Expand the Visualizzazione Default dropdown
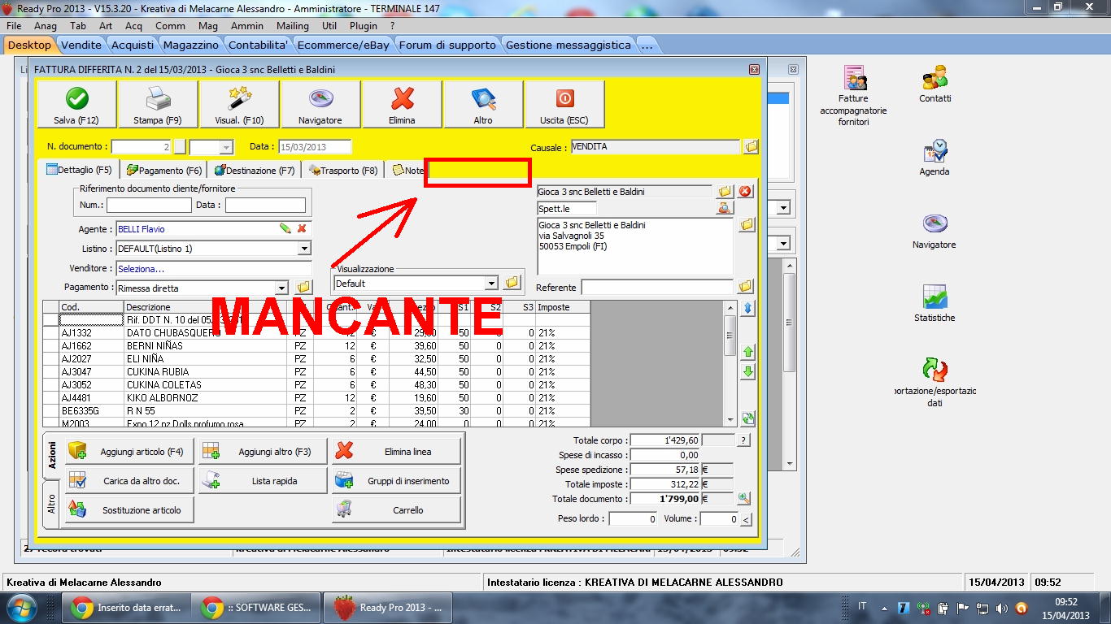The width and height of the screenshot is (1111, 624). [491, 284]
